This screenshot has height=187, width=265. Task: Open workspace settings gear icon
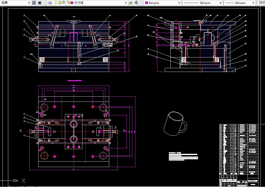pyautogui.click(x=34, y=3)
